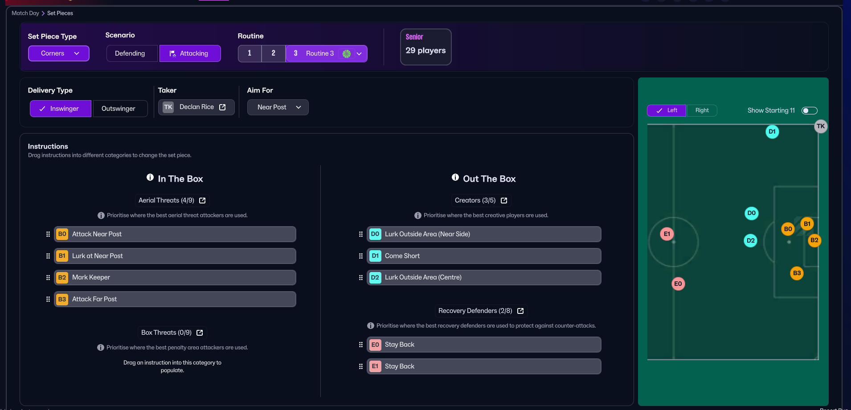Screen dimensions: 851x410
Task: Open Aerial Threats pop-out icon
Action: pos(202,201)
